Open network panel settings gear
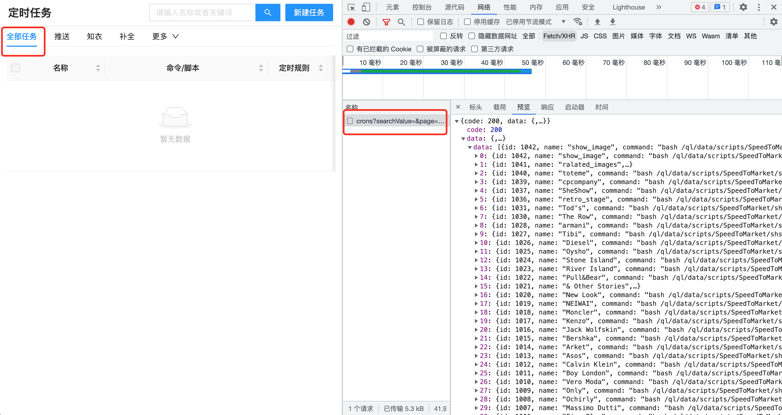 (774, 22)
